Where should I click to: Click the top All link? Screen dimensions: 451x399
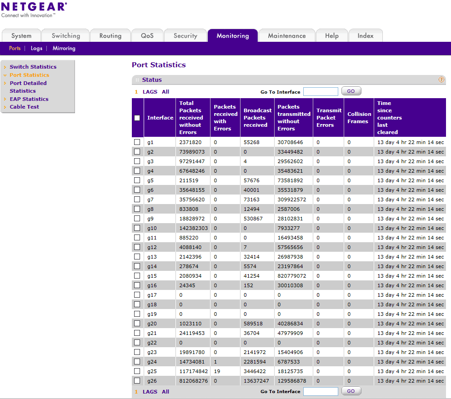(x=165, y=92)
